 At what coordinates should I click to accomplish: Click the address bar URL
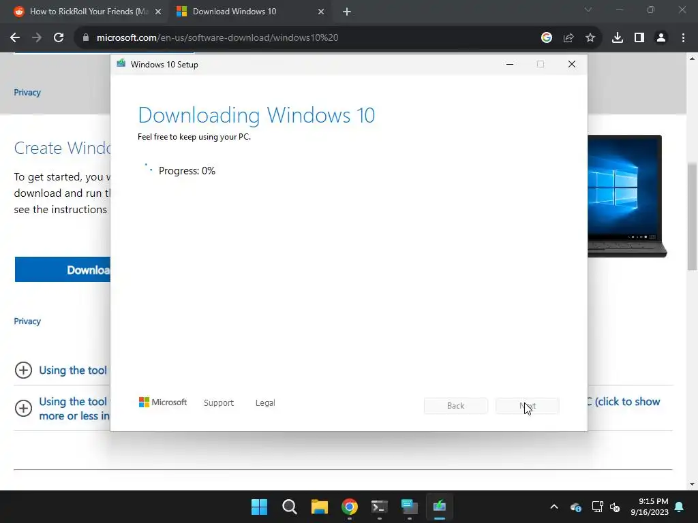tap(217, 38)
